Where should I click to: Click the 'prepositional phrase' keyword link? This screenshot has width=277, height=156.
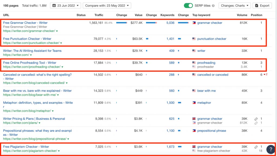[x=212, y=131]
